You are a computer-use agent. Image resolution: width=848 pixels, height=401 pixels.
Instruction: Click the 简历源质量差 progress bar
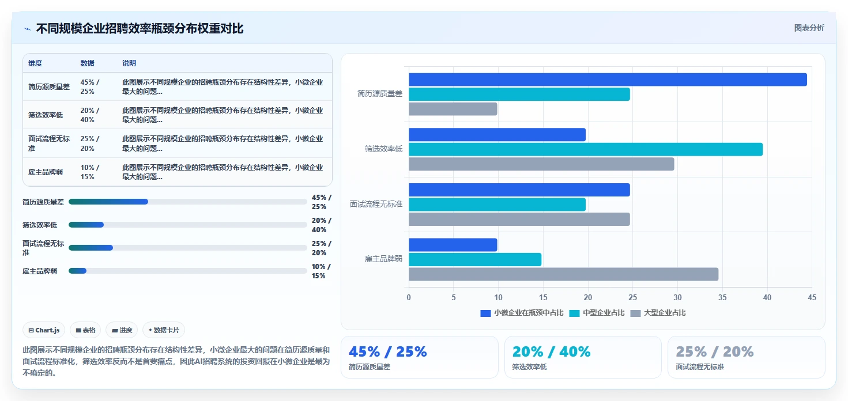point(187,202)
